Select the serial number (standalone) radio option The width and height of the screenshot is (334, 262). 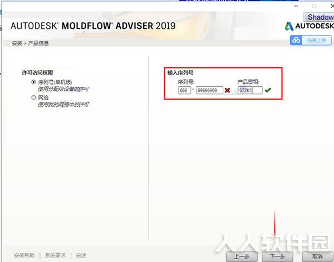point(33,82)
